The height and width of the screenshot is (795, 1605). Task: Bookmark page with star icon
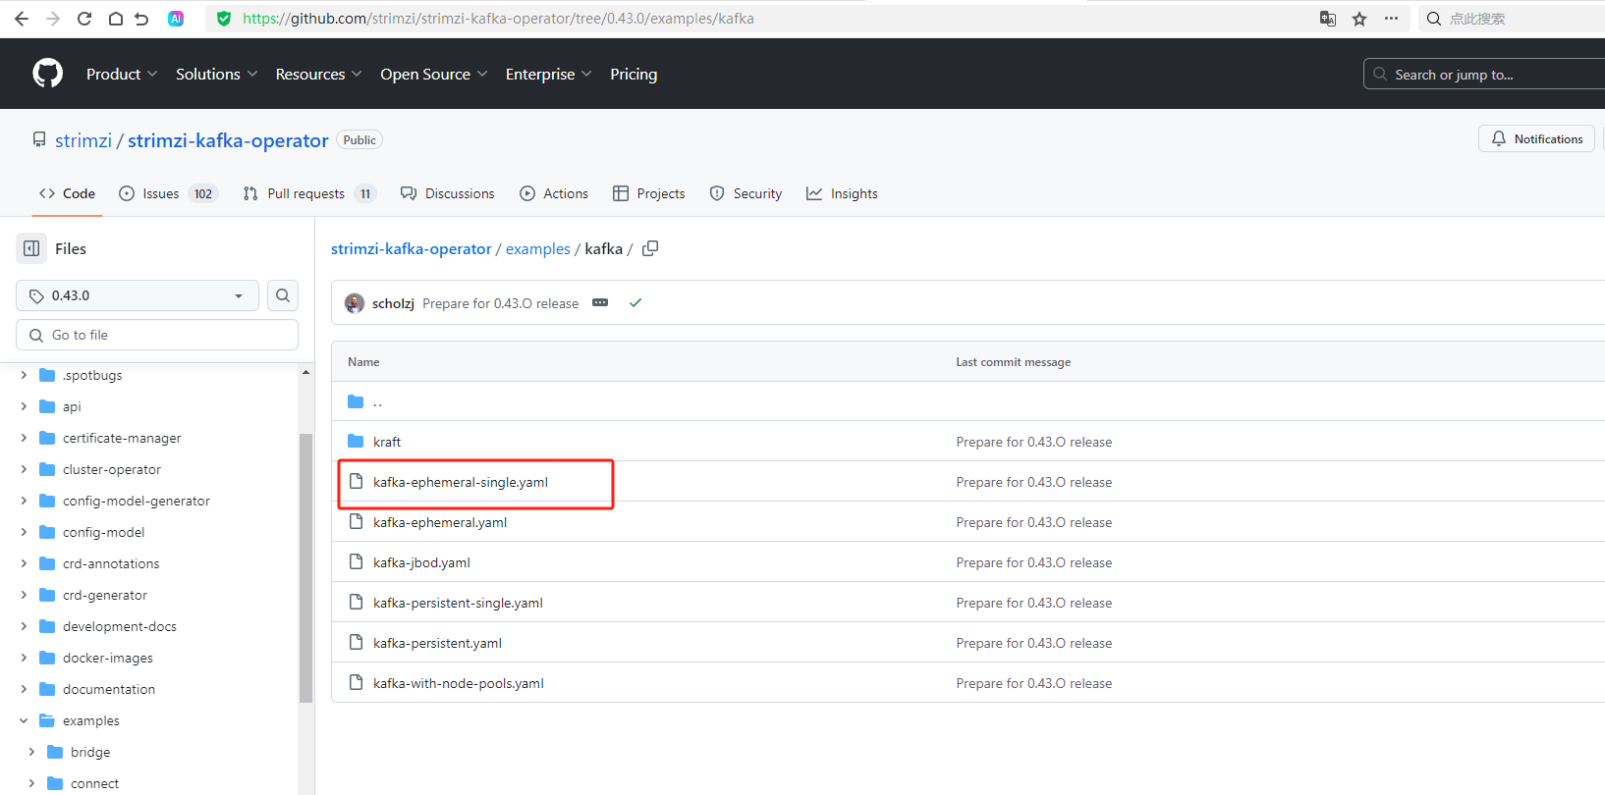[1359, 19]
